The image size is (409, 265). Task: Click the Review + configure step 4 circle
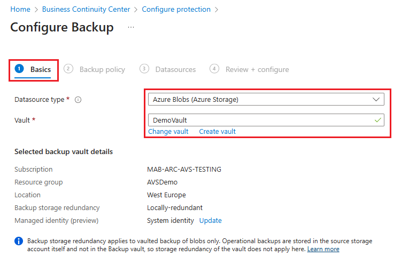tap(214, 69)
